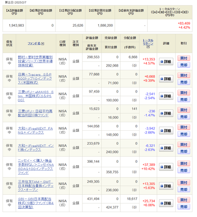Select return value -6,321 cell
Screen dimensions: 197x217
(150, 145)
